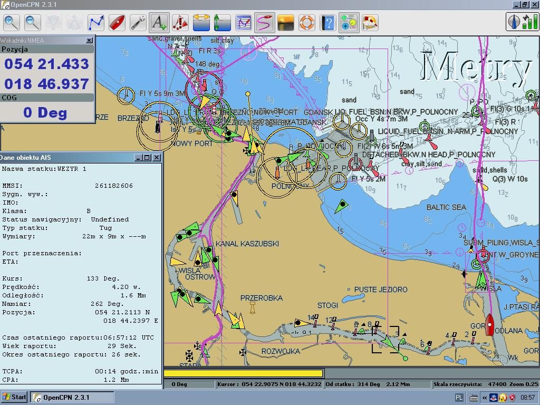This screenshot has width=540, height=405.
Task: Click the ROZWOJKA chart label
Action: click(281, 351)
